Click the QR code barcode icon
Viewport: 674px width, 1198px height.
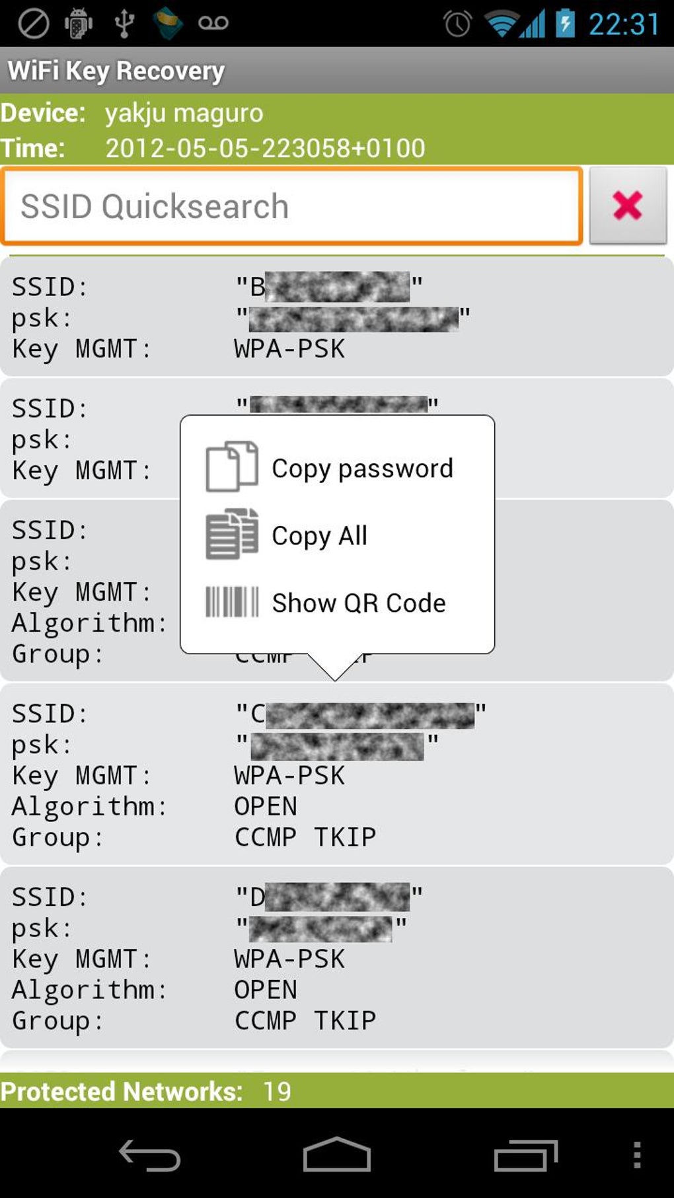click(x=231, y=602)
